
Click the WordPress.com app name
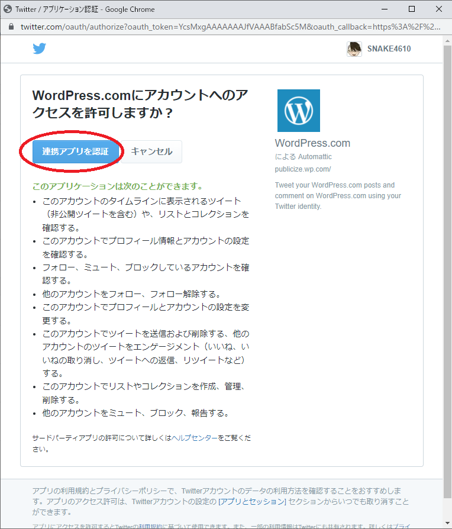(x=312, y=143)
